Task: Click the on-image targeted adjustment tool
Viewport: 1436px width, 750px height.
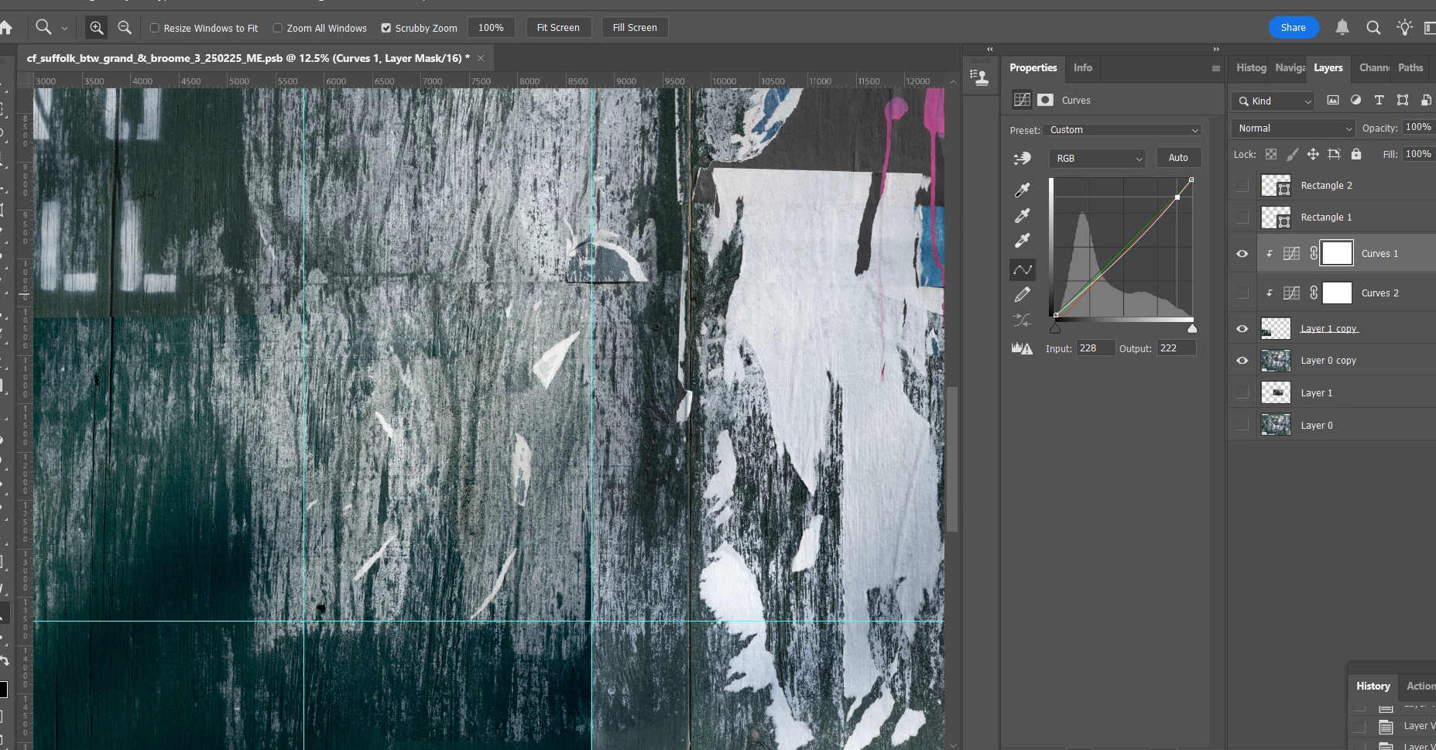Action: tap(1022, 158)
